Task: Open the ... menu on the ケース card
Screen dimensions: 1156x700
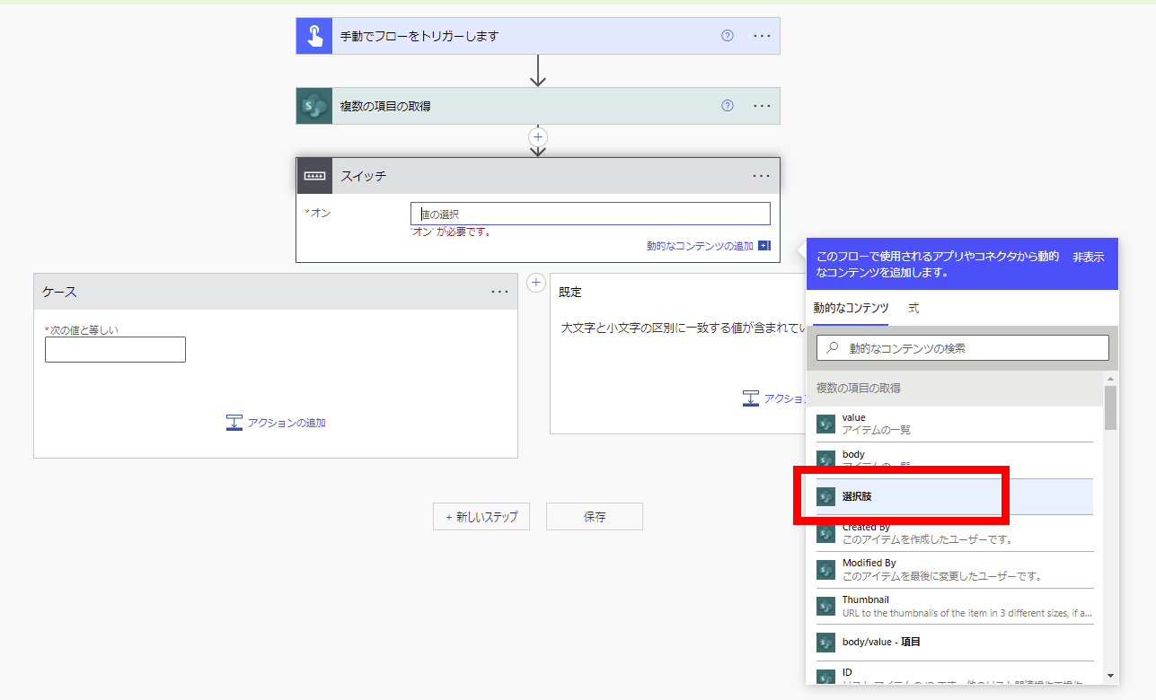Action: coord(500,290)
